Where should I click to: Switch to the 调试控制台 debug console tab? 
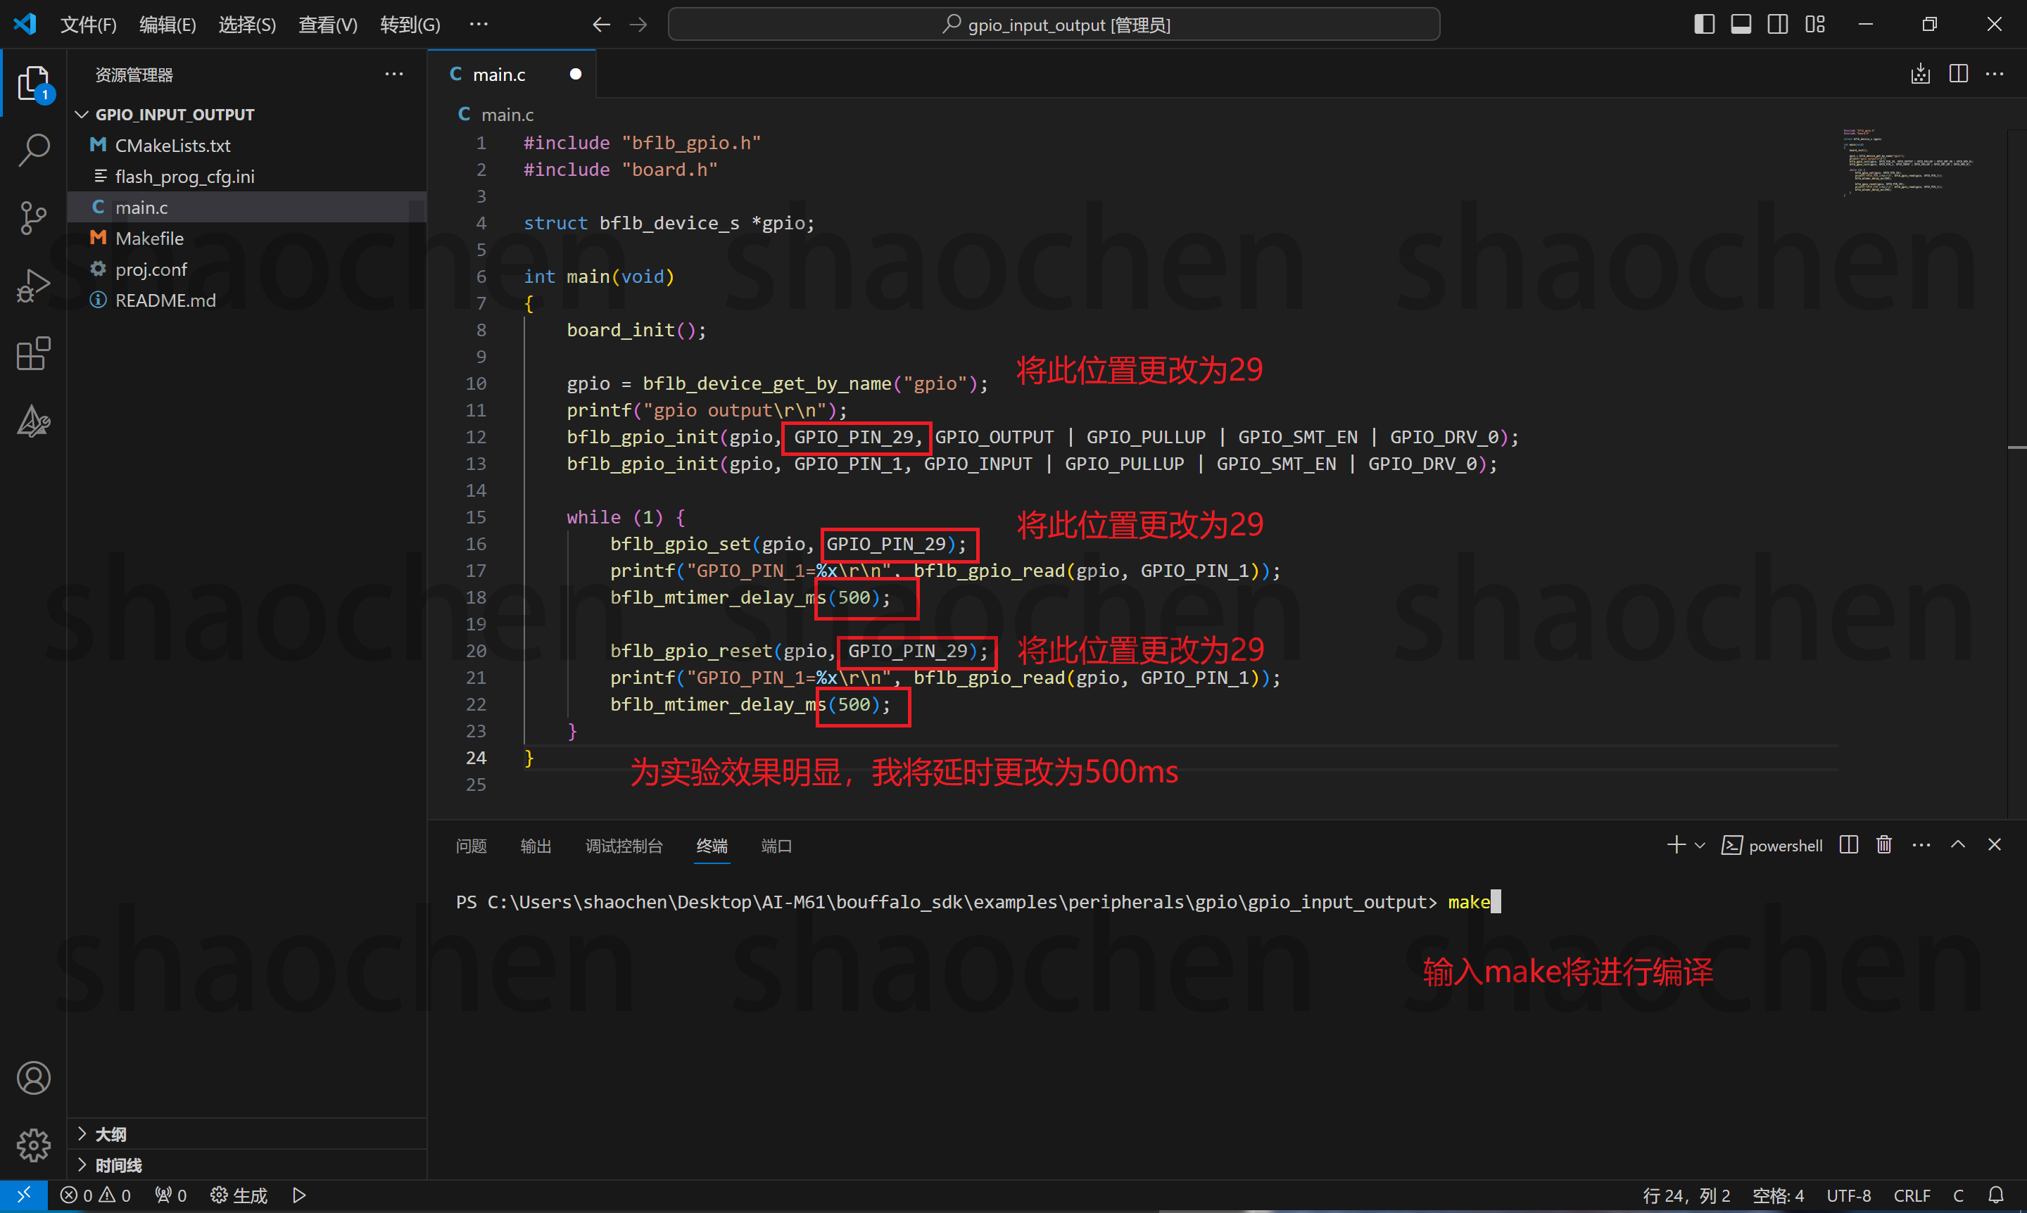tap(624, 846)
